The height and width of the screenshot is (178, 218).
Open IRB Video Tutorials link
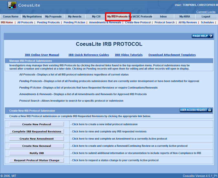coord(129,55)
